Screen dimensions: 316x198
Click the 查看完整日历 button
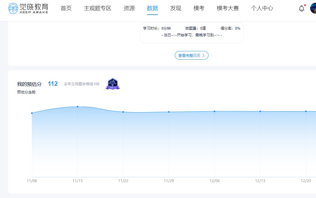(x=191, y=56)
